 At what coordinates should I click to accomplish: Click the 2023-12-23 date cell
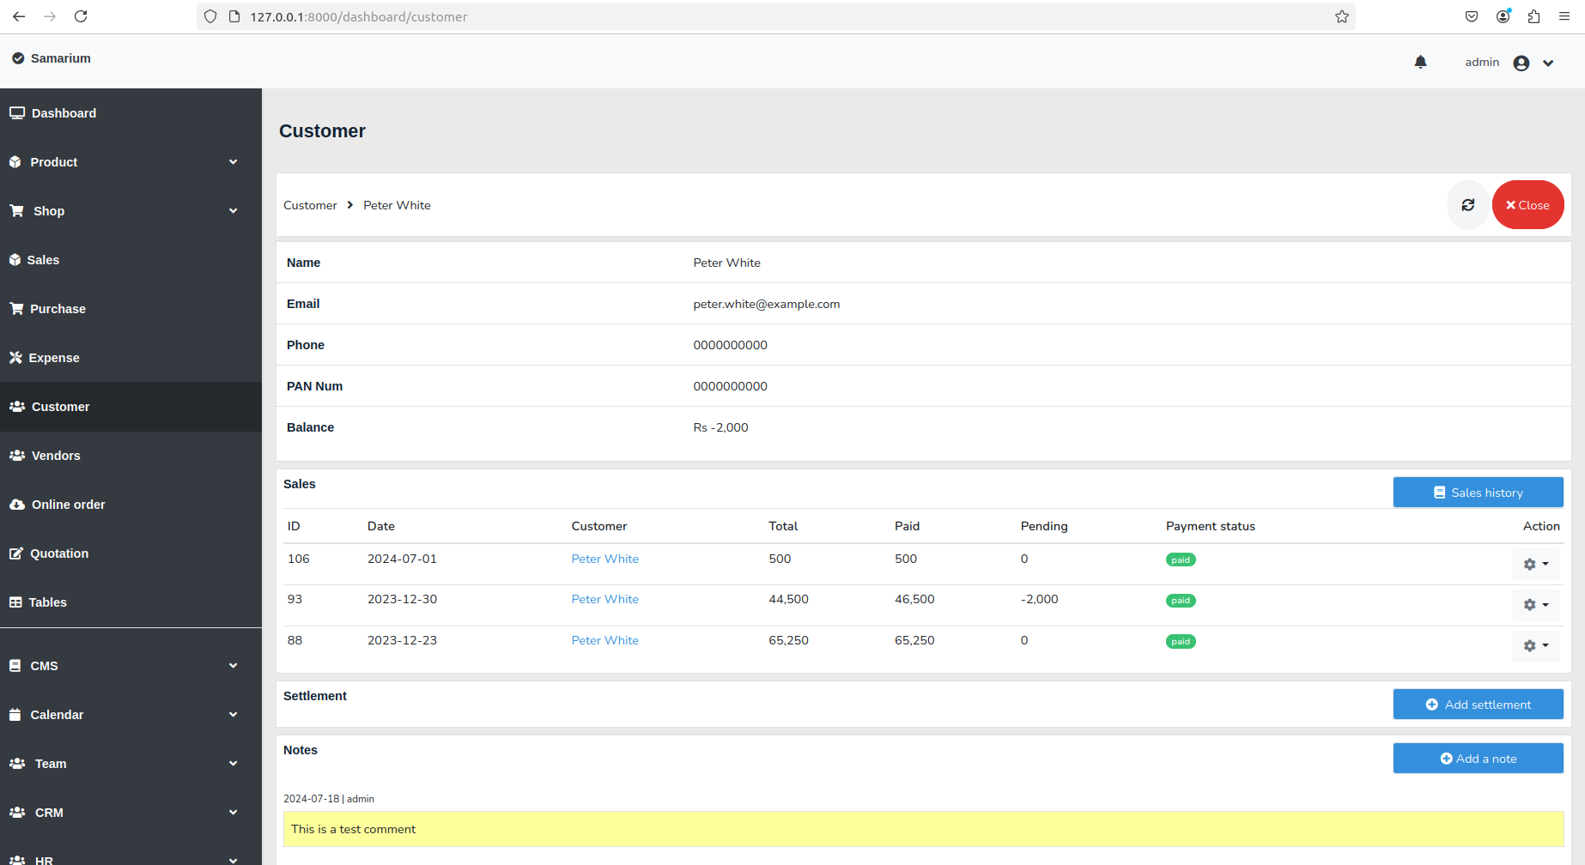click(x=402, y=640)
